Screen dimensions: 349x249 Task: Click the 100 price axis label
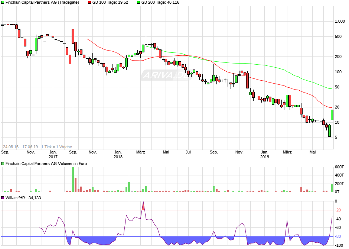(x=338, y=72)
